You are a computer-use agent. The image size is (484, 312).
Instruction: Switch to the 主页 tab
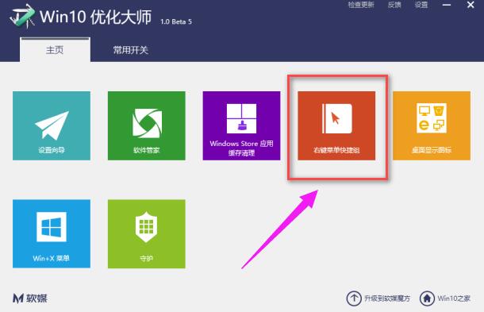56,50
